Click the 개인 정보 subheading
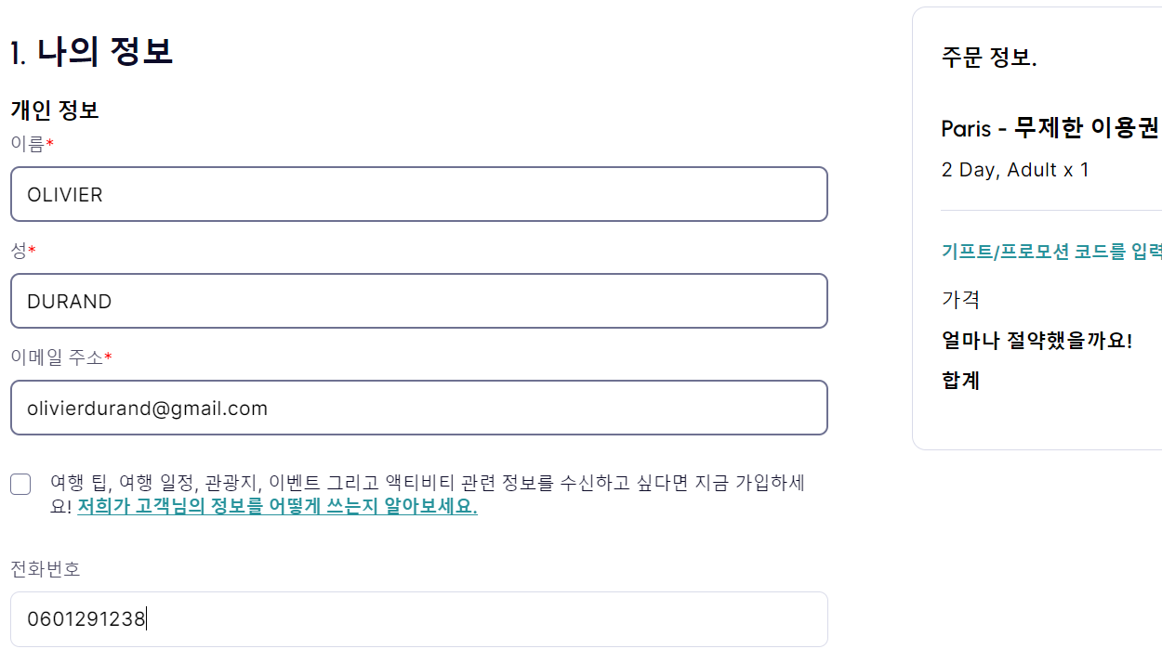Screen dimensions: 1162x649 [55, 110]
